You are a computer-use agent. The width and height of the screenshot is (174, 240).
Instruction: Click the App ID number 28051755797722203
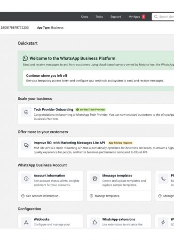(15, 28)
